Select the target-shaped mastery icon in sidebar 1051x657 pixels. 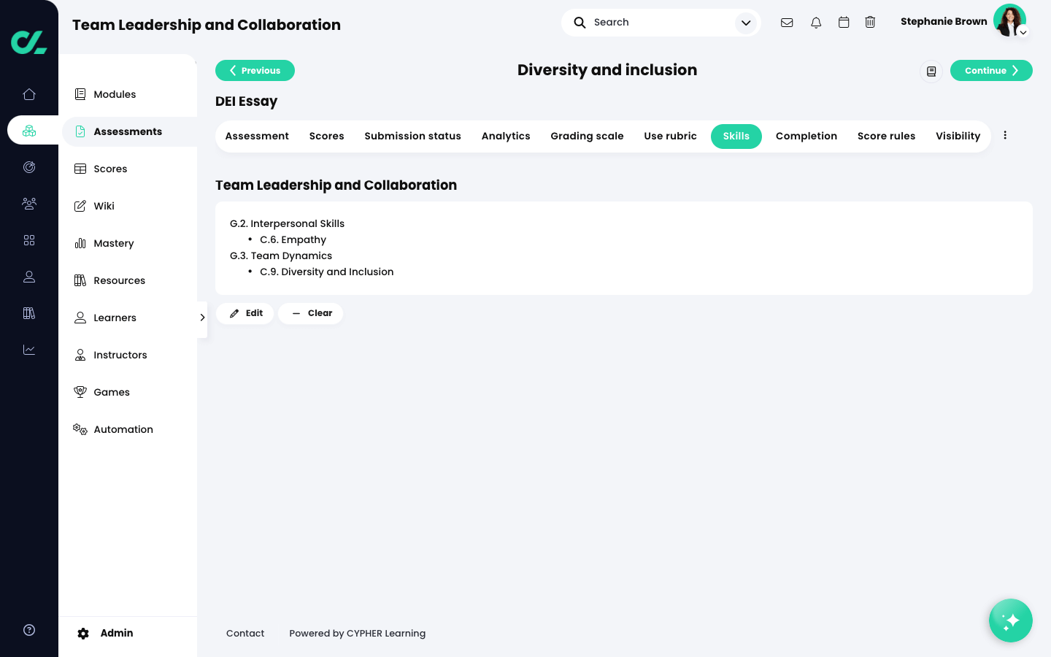(x=29, y=167)
